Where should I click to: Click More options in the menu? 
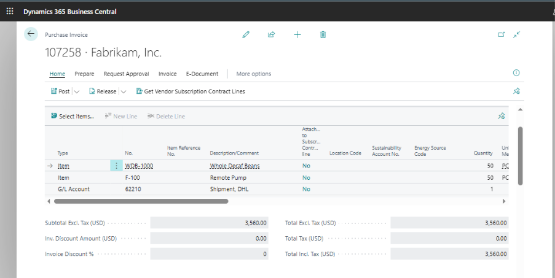tap(253, 74)
